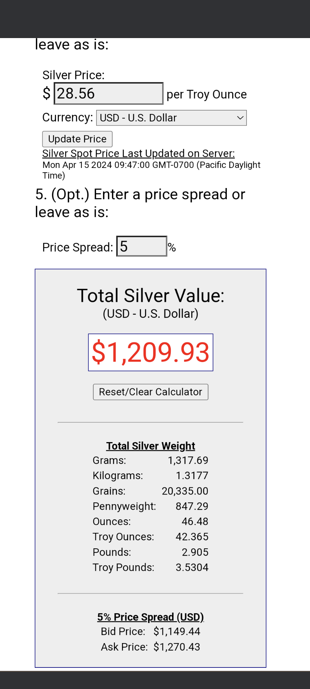This screenshot has height=689, width=310.
Task: Click the 5% Price Spread (USD) heading
Action: pyautogui.click(x=151, y=617)
